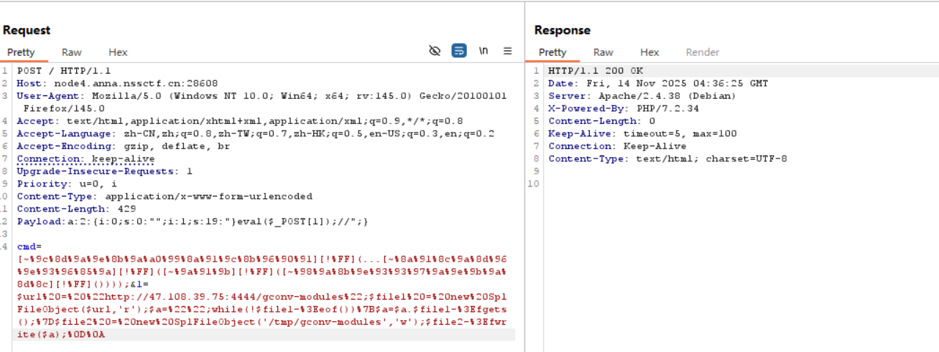Screen dimensions: 939x352
Task: Toggle the crossed-eye visibility icon in Request
Action: [435, 51]
